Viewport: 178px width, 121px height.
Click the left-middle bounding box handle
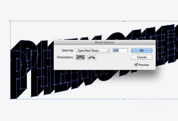[10, 60]
